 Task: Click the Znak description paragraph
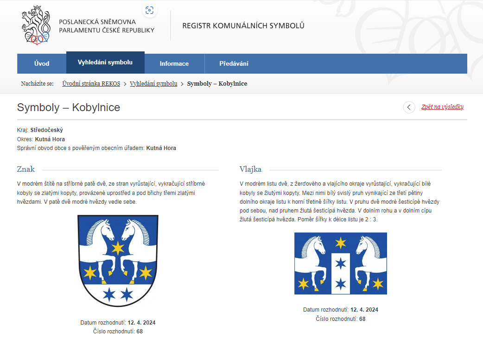[x=111, y=193]
